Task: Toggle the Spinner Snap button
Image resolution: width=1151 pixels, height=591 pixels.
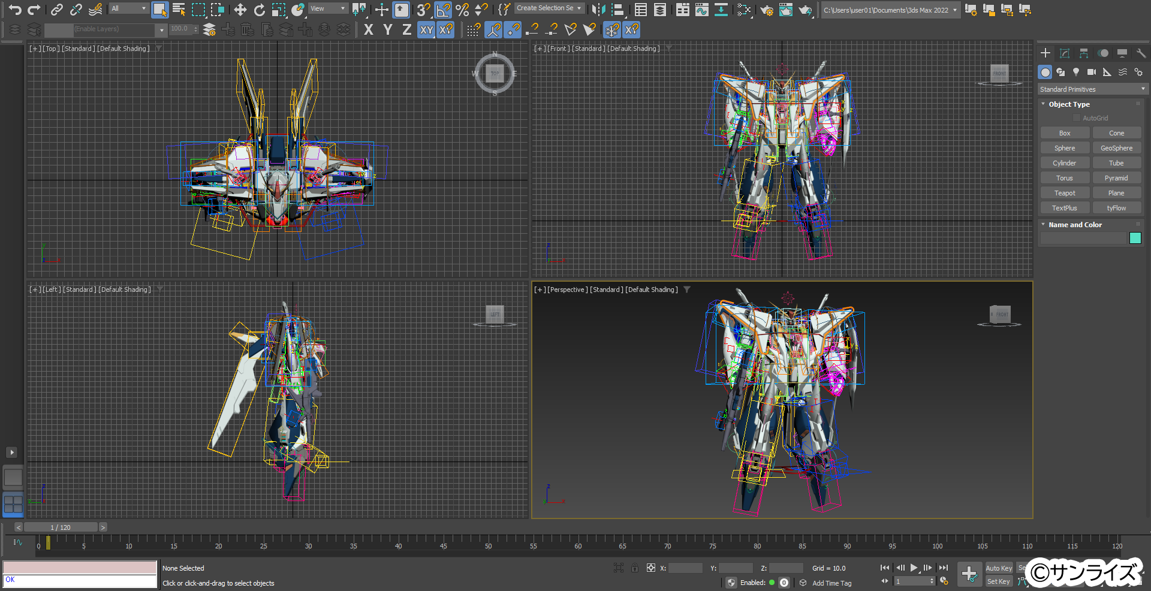Action: (x=481, y=10)
